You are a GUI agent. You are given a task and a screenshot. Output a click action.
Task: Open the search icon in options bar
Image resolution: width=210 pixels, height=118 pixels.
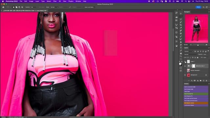[x=203, y=7]
